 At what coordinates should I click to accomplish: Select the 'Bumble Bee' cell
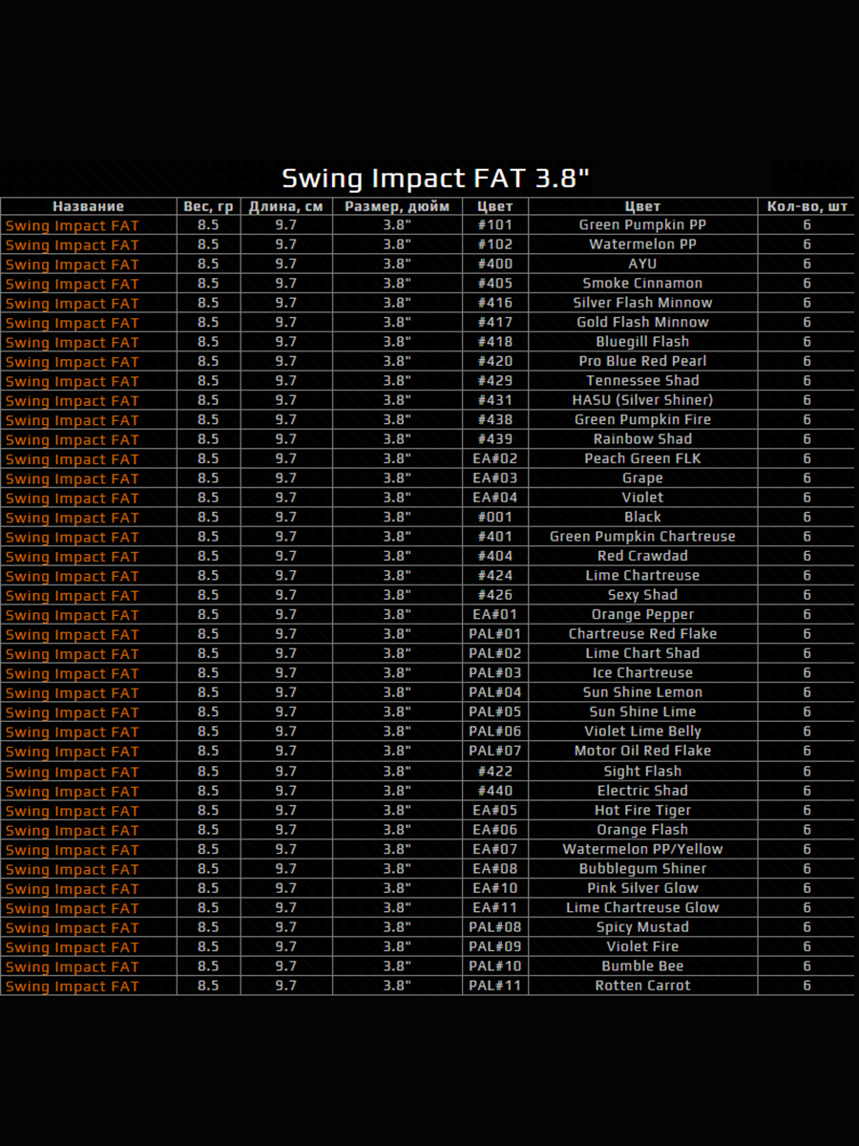coord(643,966)
